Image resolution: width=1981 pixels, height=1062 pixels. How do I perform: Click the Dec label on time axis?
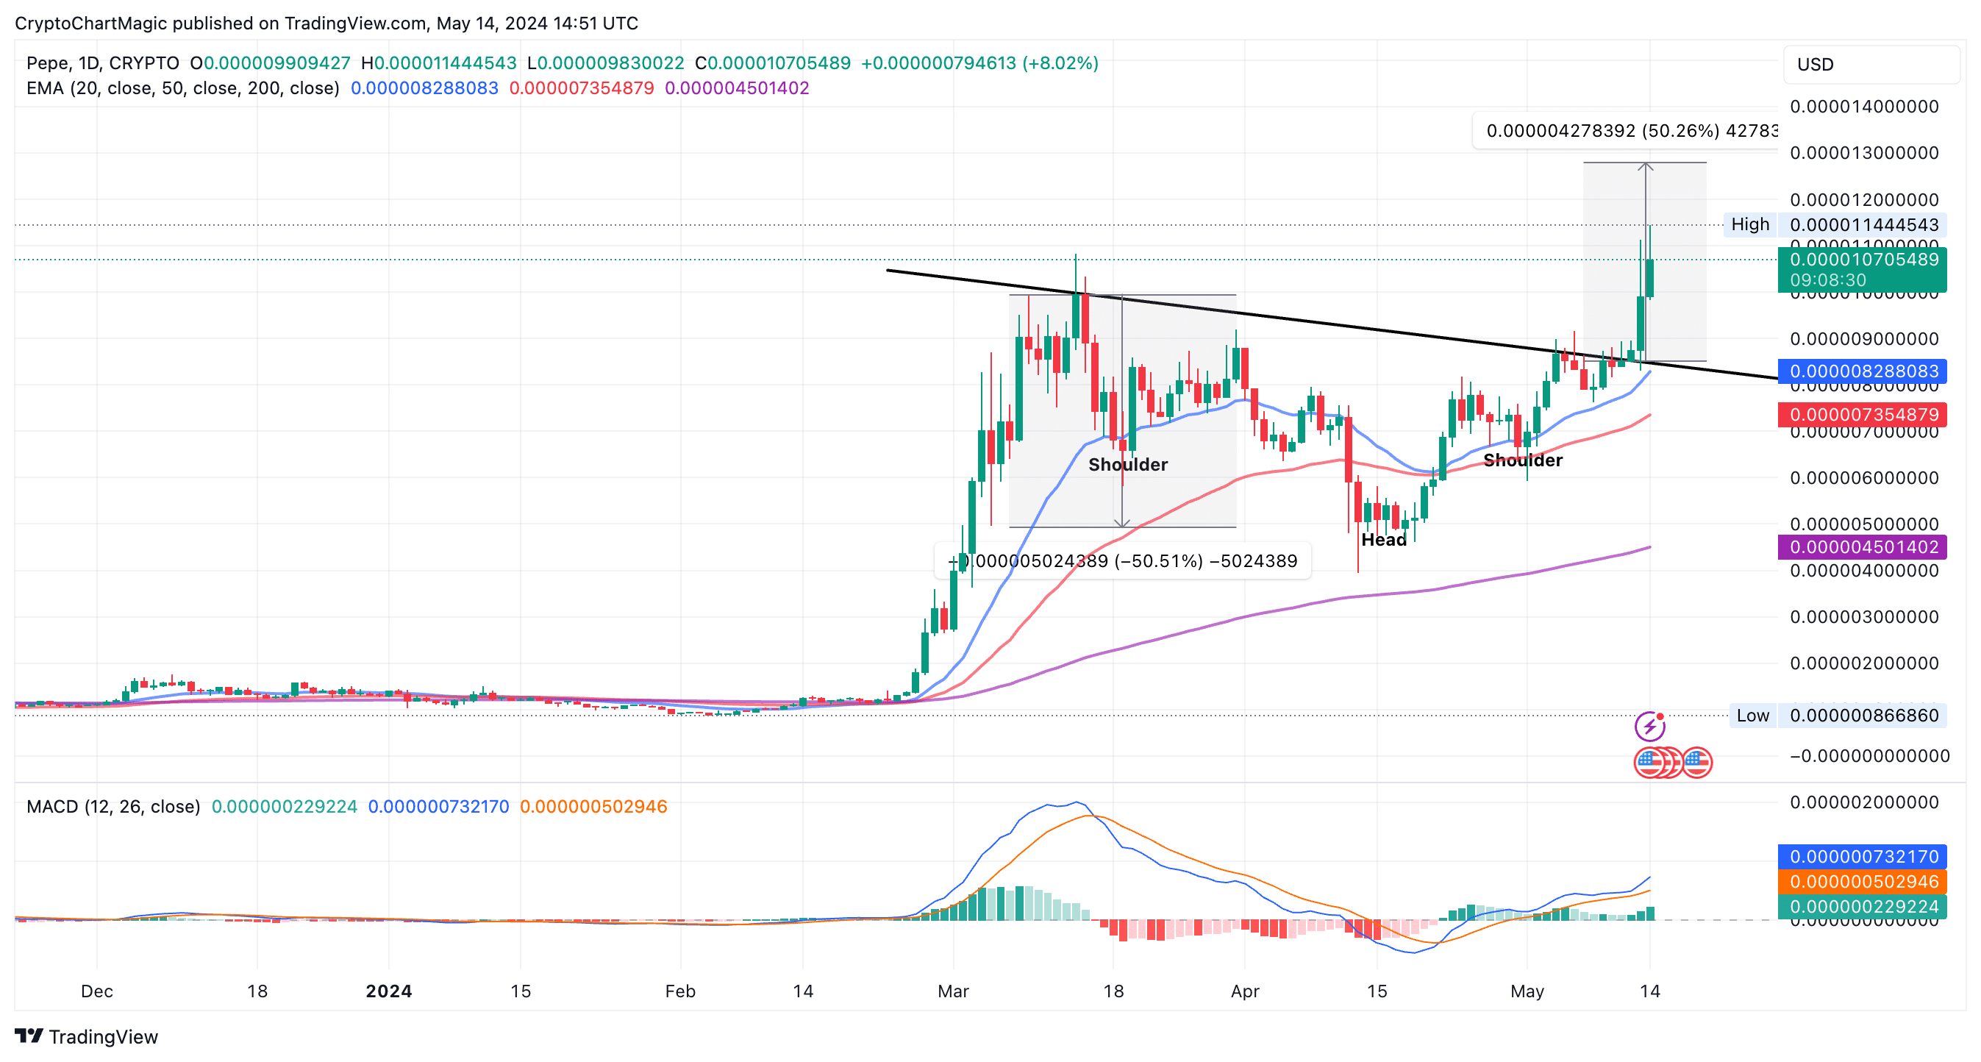pyautogui.click(x=97, y=991)
